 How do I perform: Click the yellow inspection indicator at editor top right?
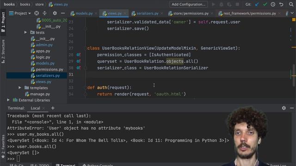294,19
